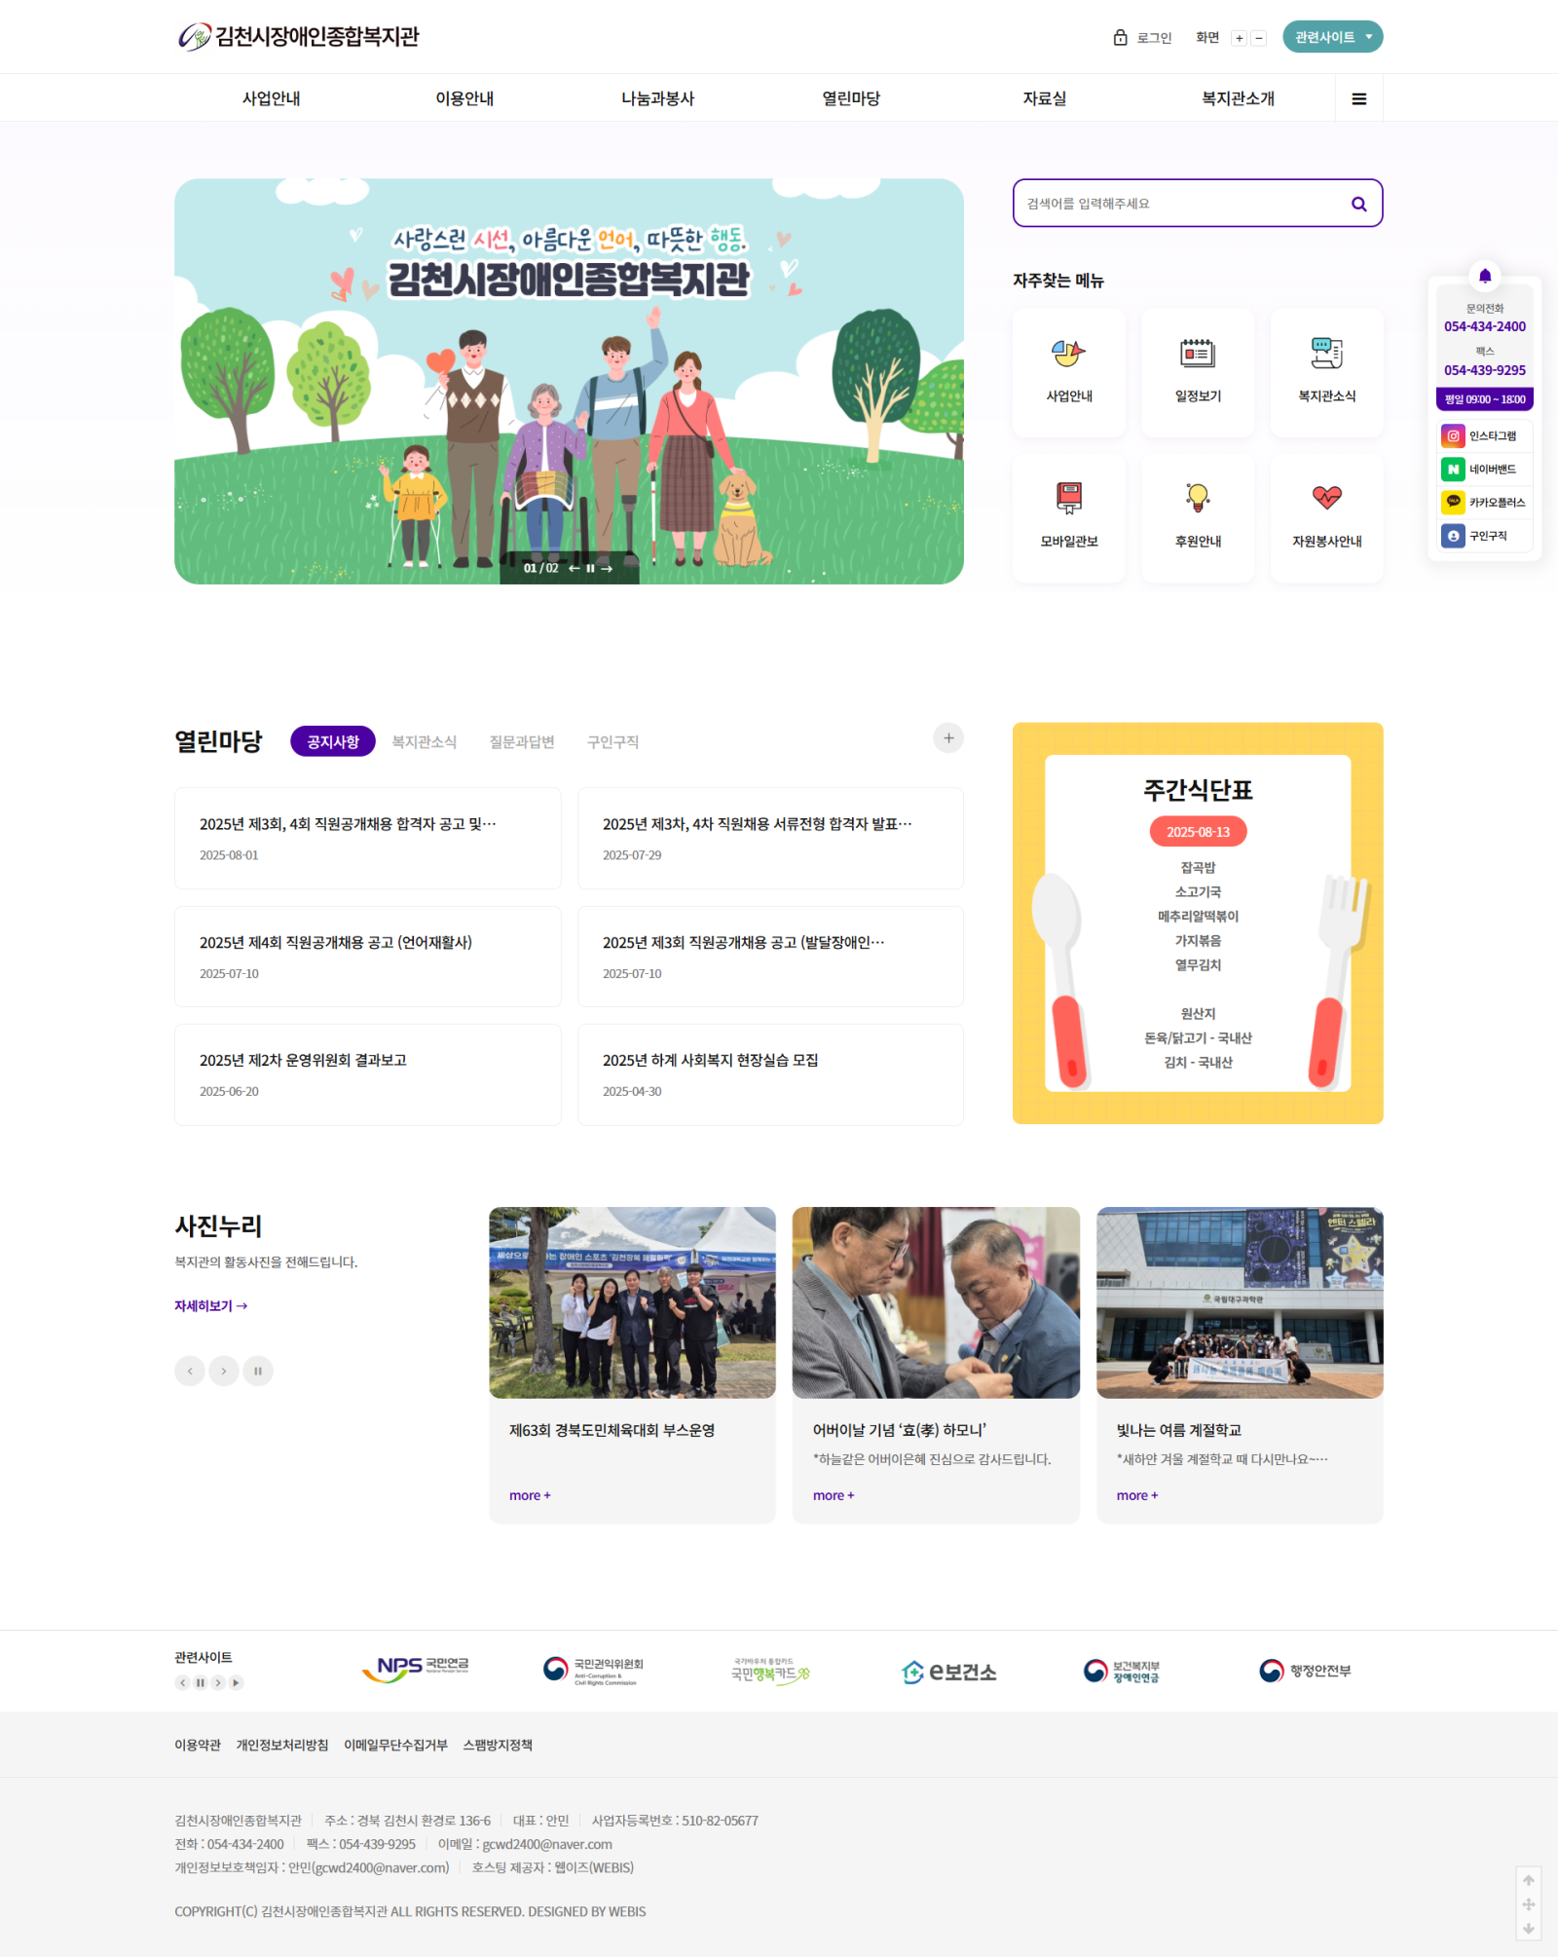The image size is (1558, 1957).
Task: Click the search magnifier icon
Action: coord(1358,204)
